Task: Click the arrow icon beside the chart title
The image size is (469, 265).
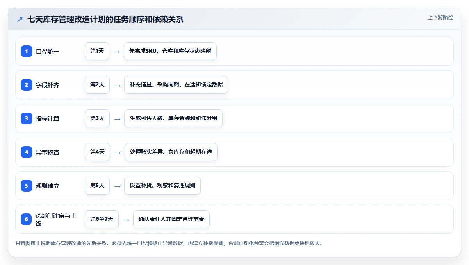Action: click(20, 20)
